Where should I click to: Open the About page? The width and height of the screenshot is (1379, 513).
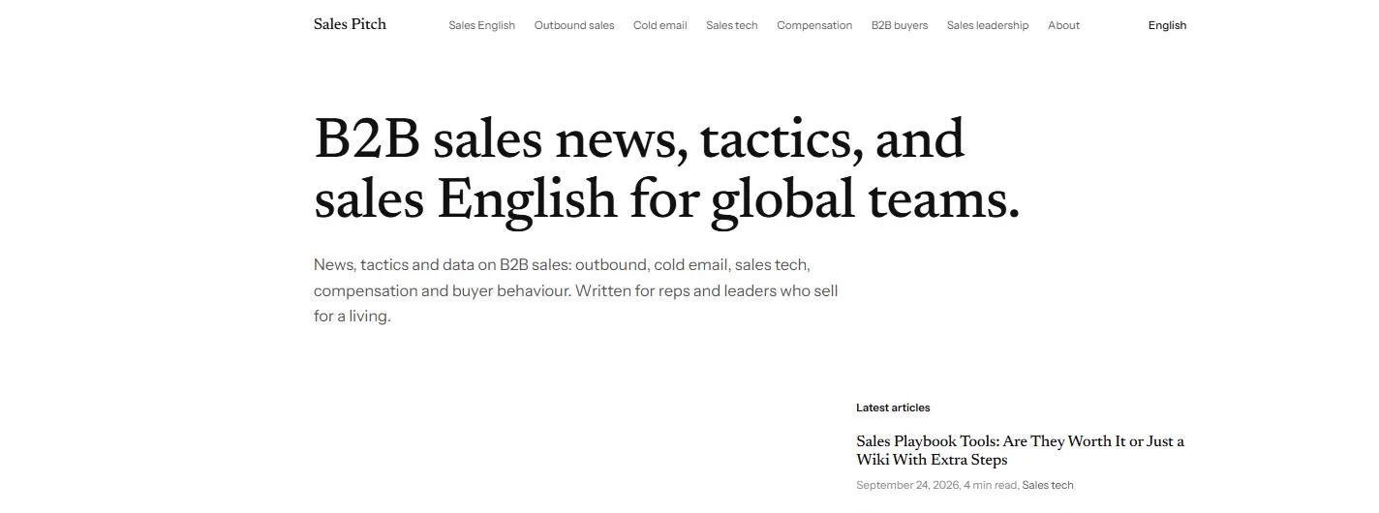point(1063,25)
